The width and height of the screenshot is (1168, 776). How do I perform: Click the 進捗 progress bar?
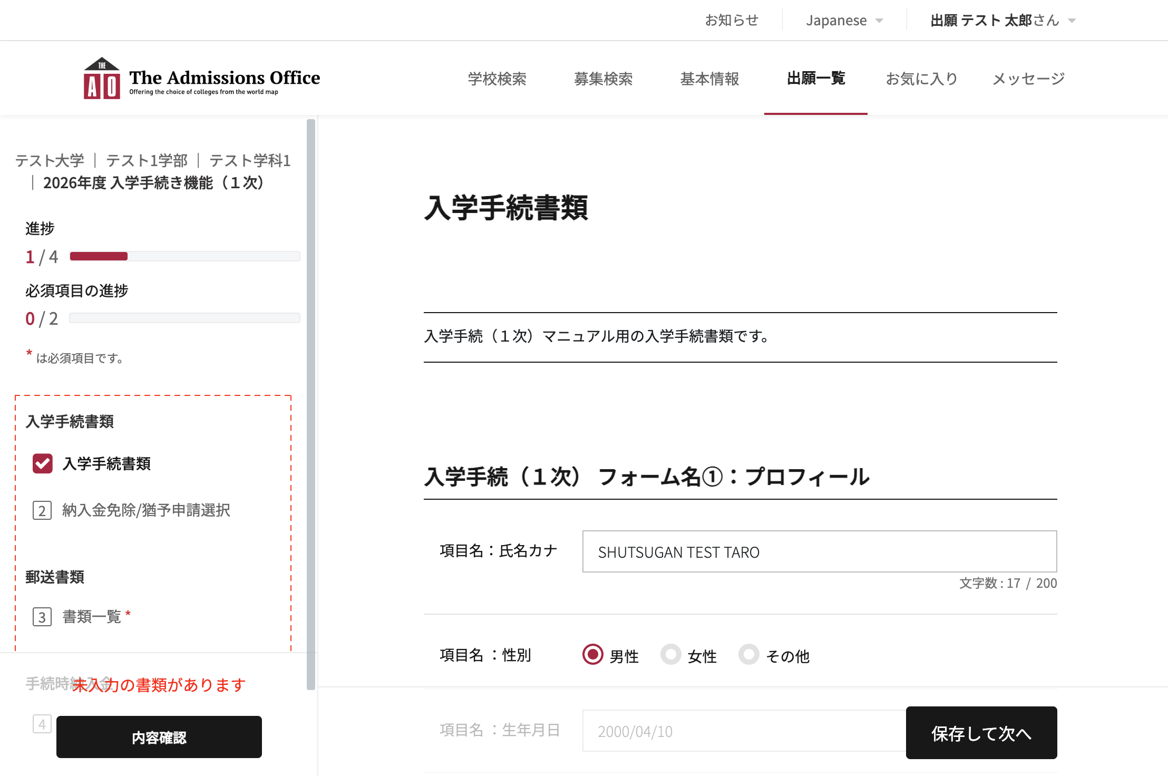pos(184,256)
